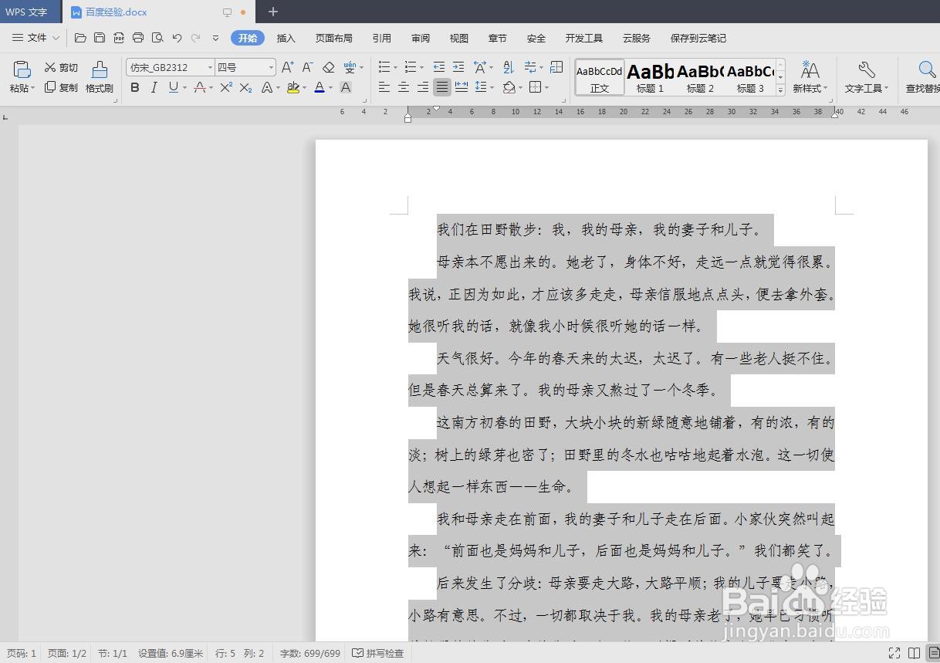Screen dimensions: 940x663
Task: Apply yellow text highlight color
Action: click(x=292, y=87)
